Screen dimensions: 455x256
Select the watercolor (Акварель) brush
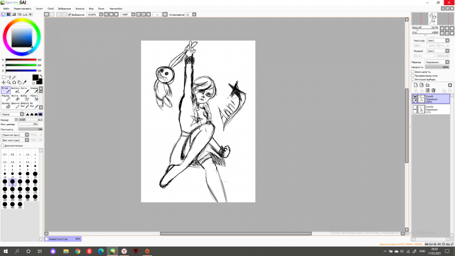34,90
